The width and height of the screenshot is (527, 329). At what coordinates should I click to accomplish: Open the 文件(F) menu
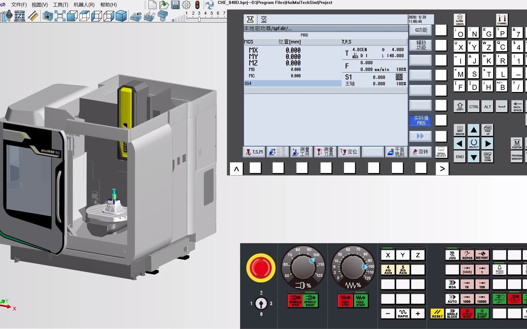[19, 5]
